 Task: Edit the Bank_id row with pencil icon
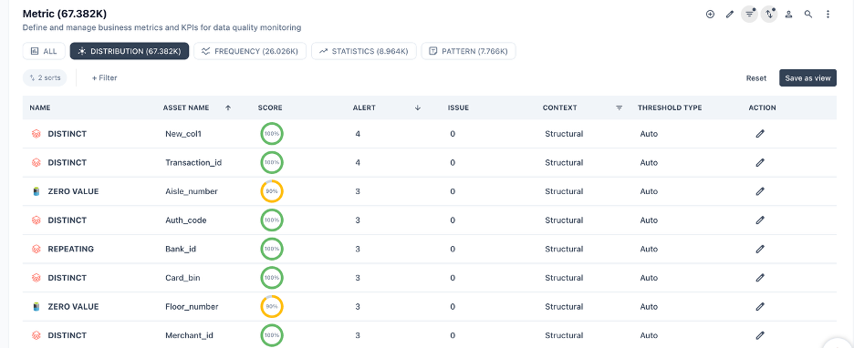(760, 249)
